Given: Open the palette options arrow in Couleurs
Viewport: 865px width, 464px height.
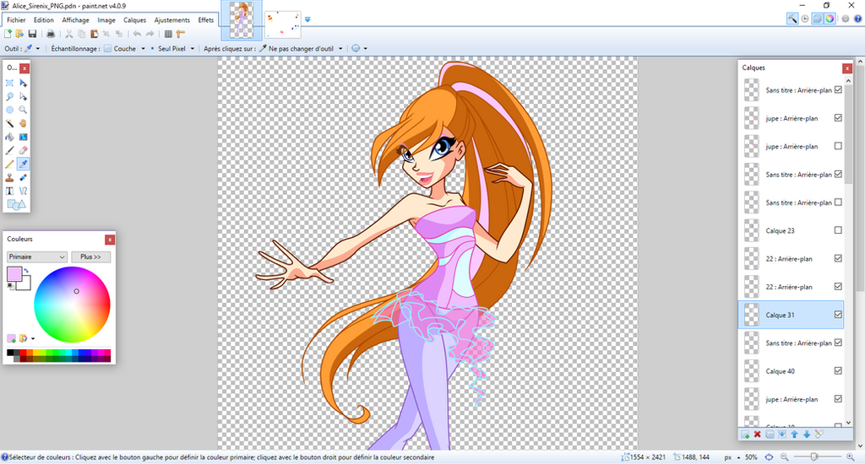Looking at the screenshot, I should (x=33, y=338).
